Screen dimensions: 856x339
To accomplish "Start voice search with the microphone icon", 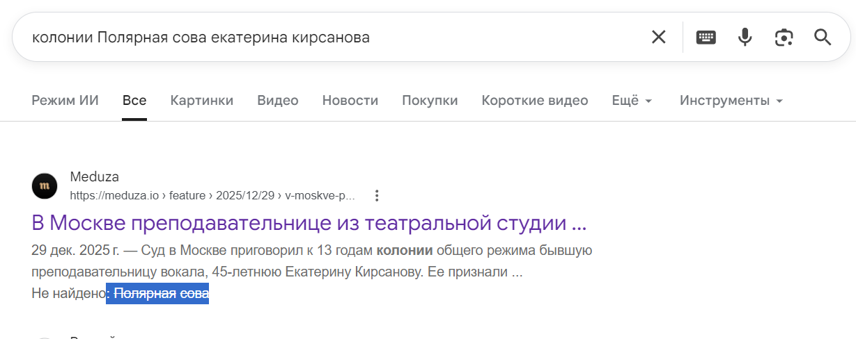I will [x=745, y=37].
